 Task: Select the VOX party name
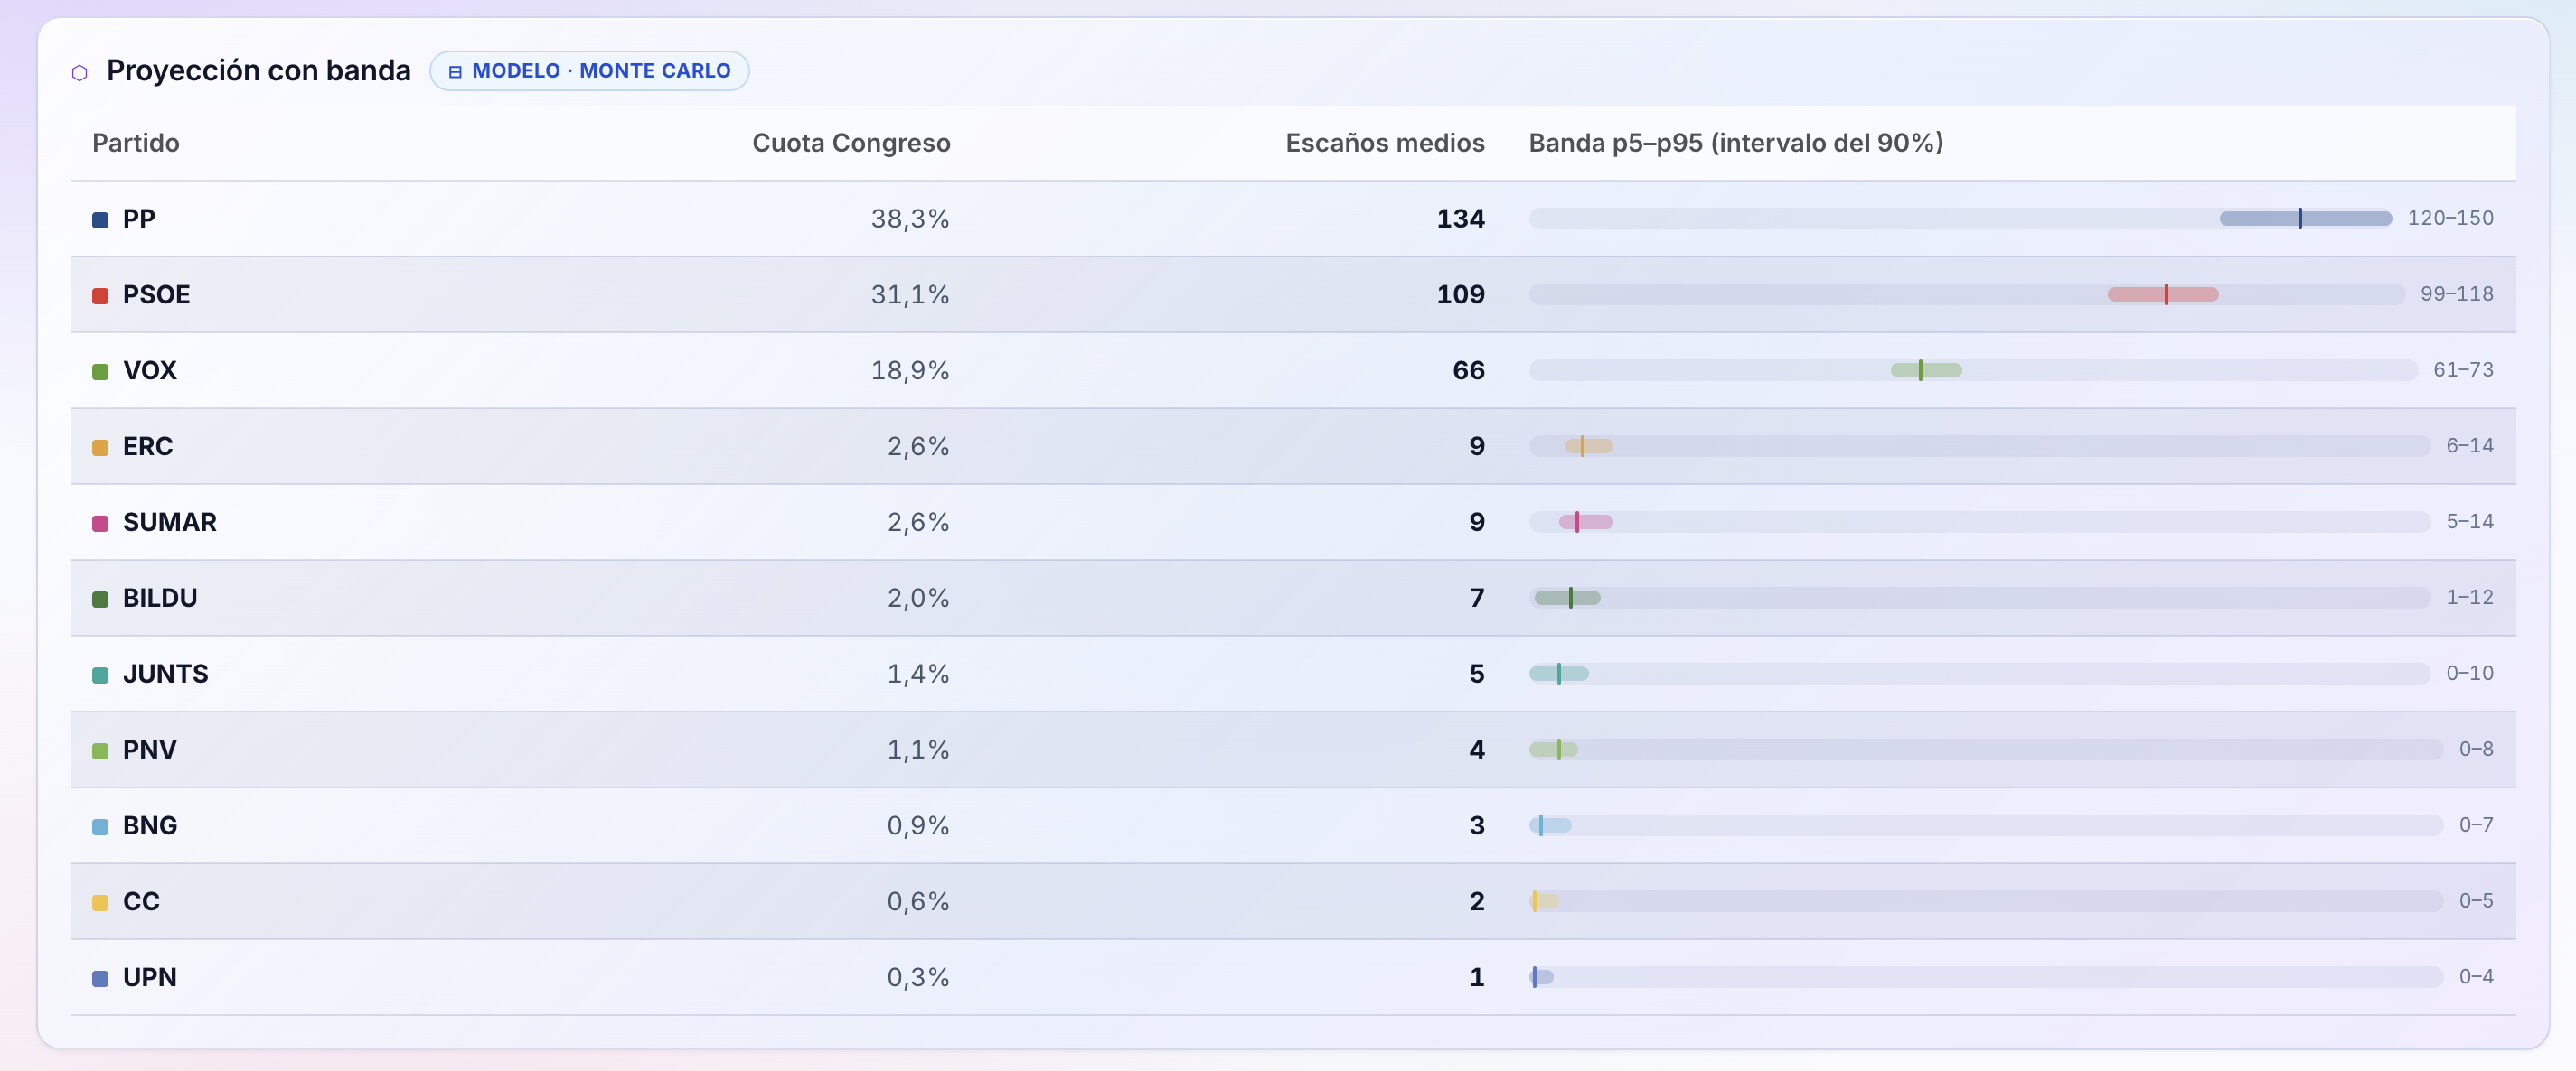coord(150,370)
